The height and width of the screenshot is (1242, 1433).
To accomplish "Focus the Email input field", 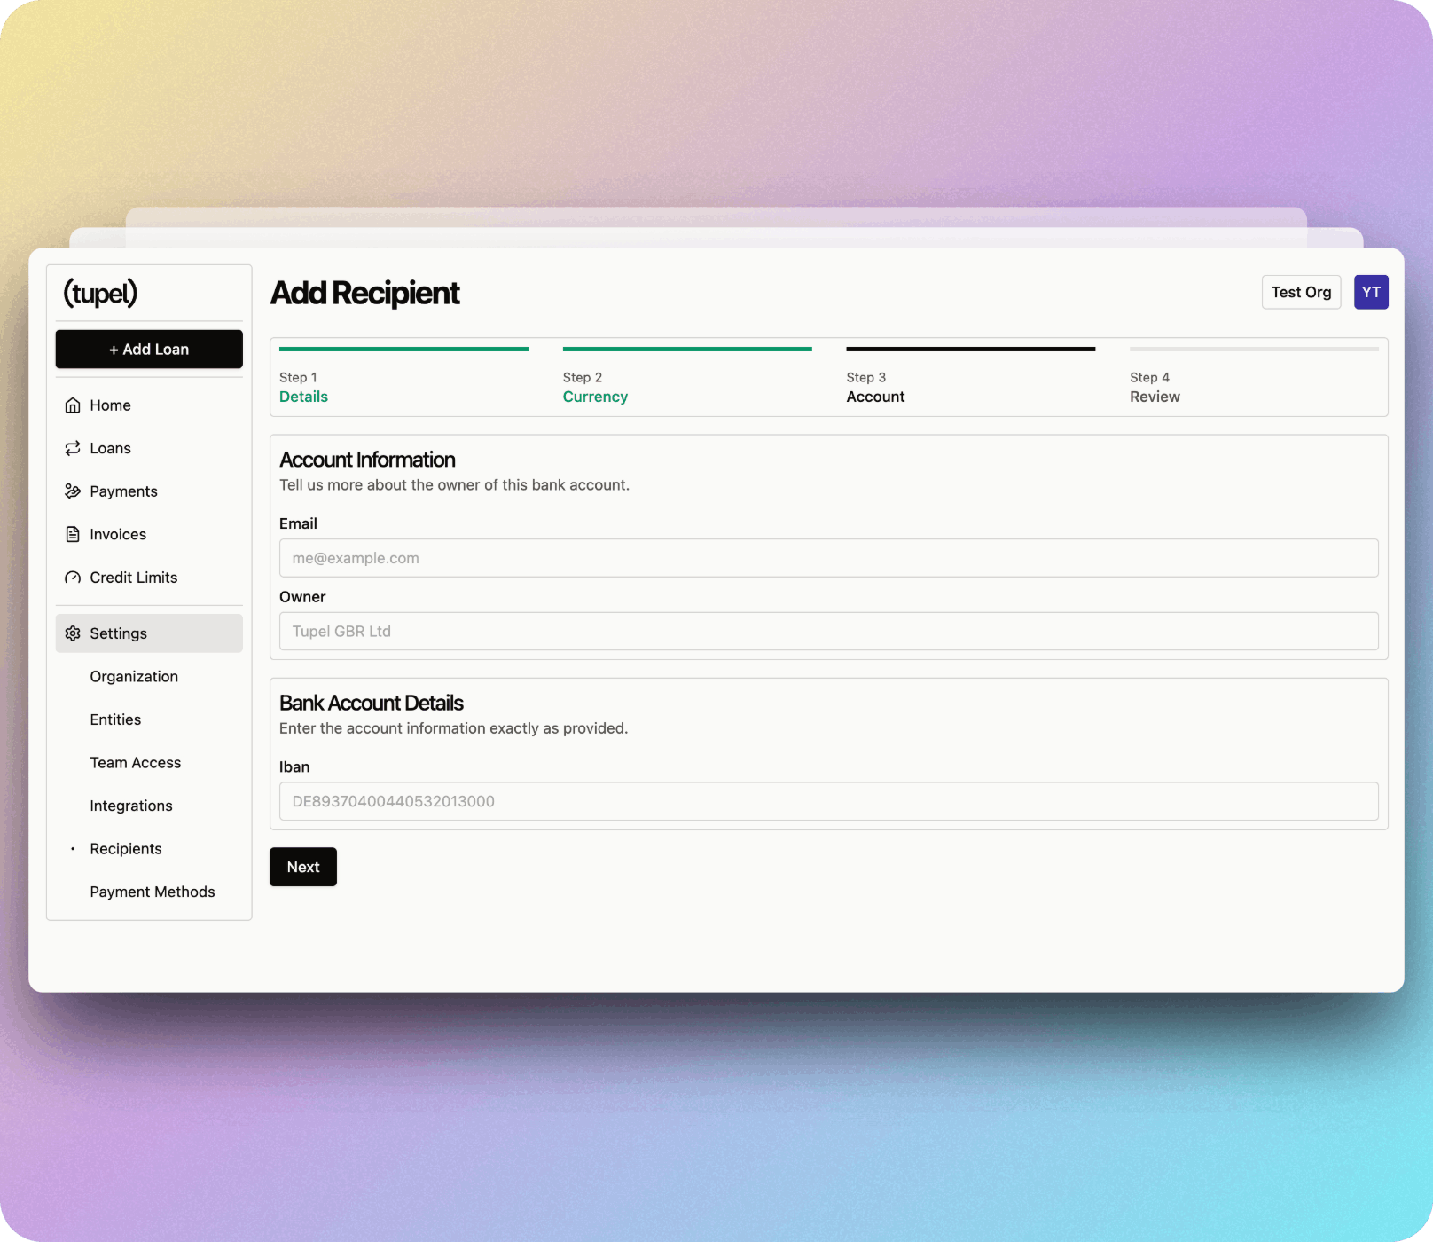I will pos(828,558).
